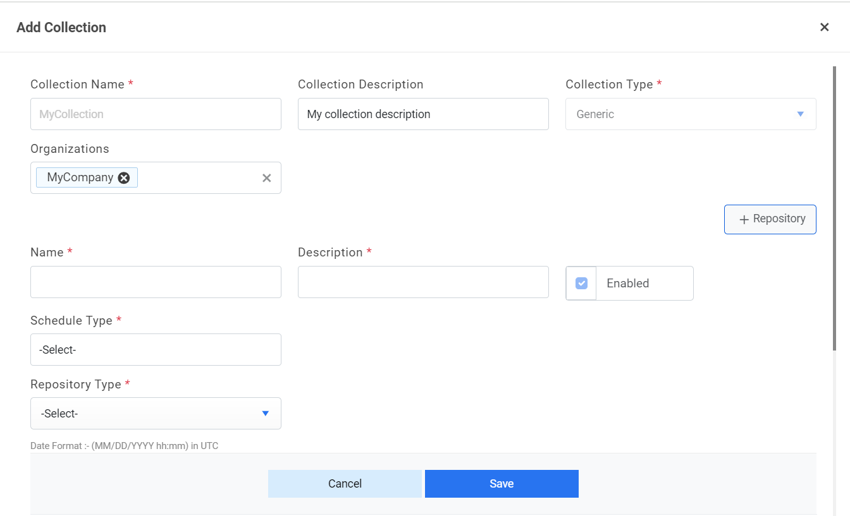Open the Schedule Type selector

coord(156,350)
